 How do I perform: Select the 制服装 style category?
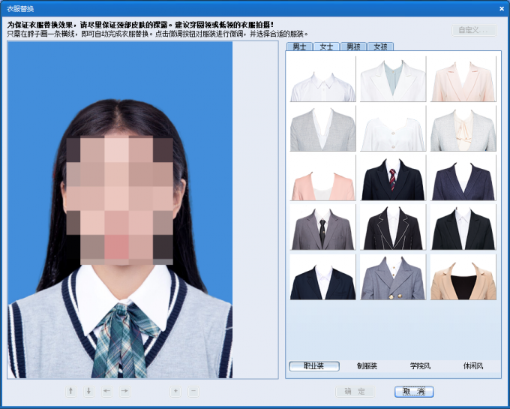(x=367, y=366)
